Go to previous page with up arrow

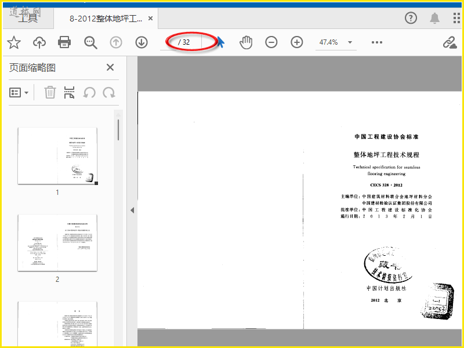point(116,42)
